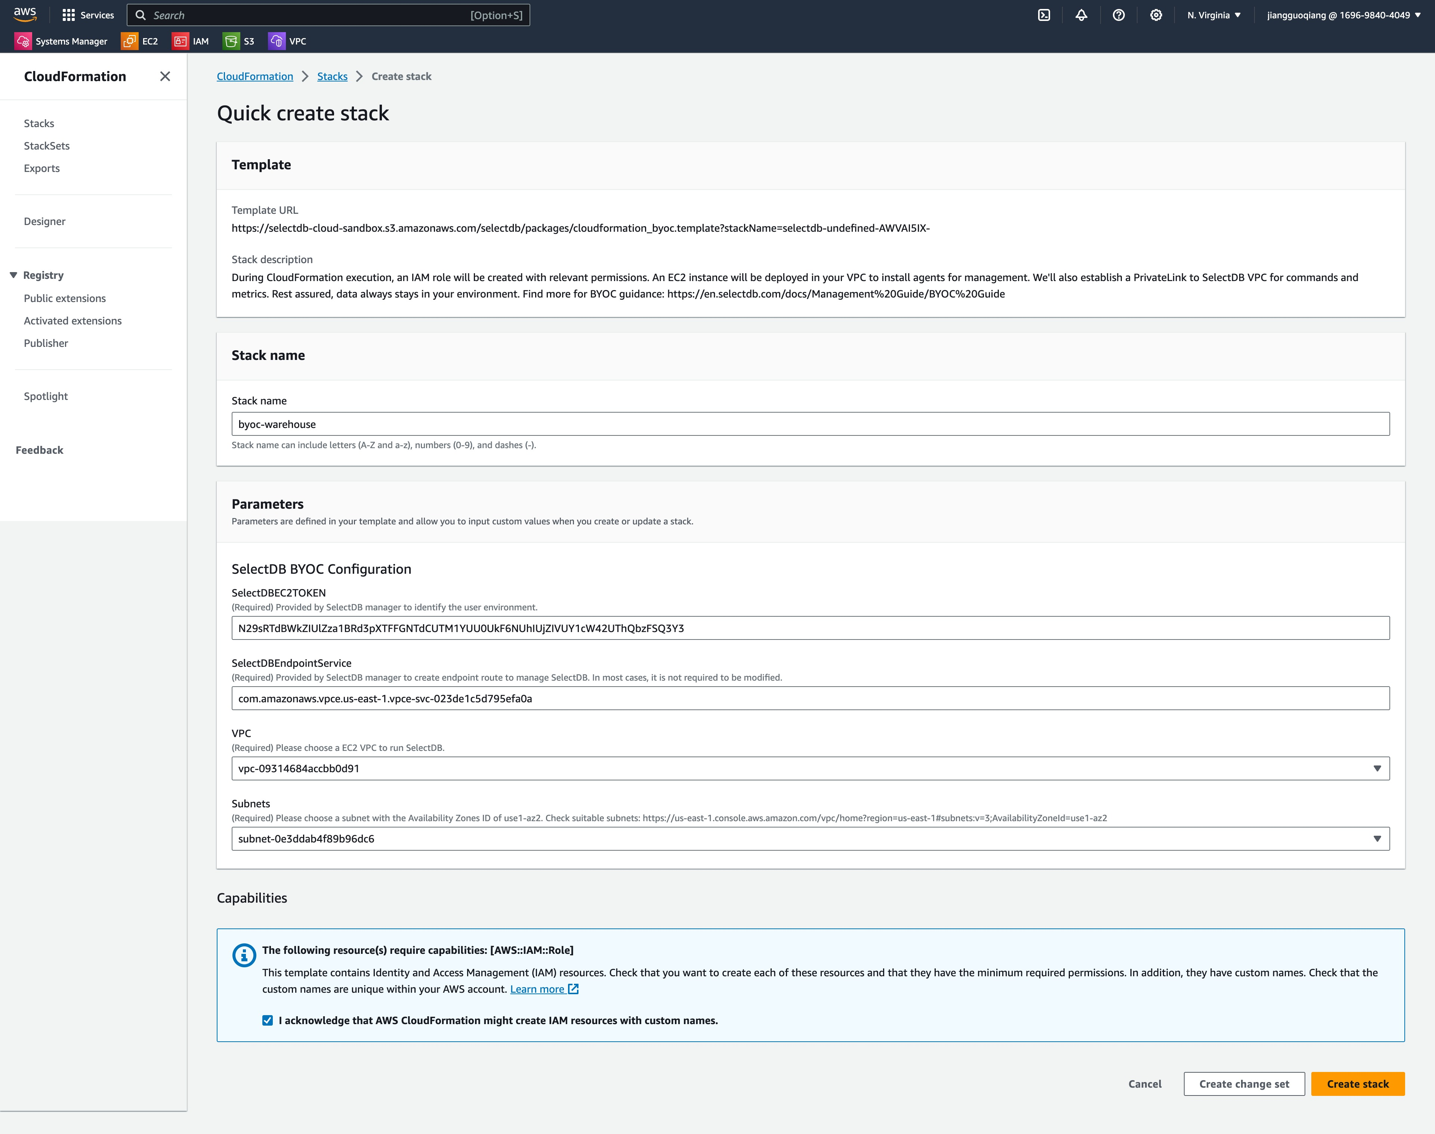Click the SelectDBEndpointService input field
Screen dimensions: 1435x1134
coord(811,699)
